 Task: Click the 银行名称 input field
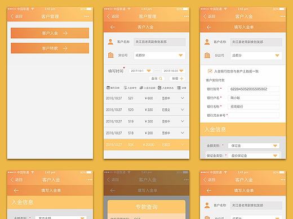[254, 107]
